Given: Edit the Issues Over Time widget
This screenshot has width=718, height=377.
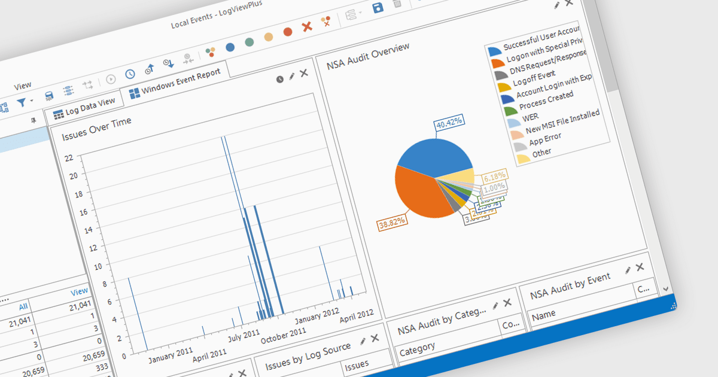Looking at the screenshot, I should tap(291, 76).
